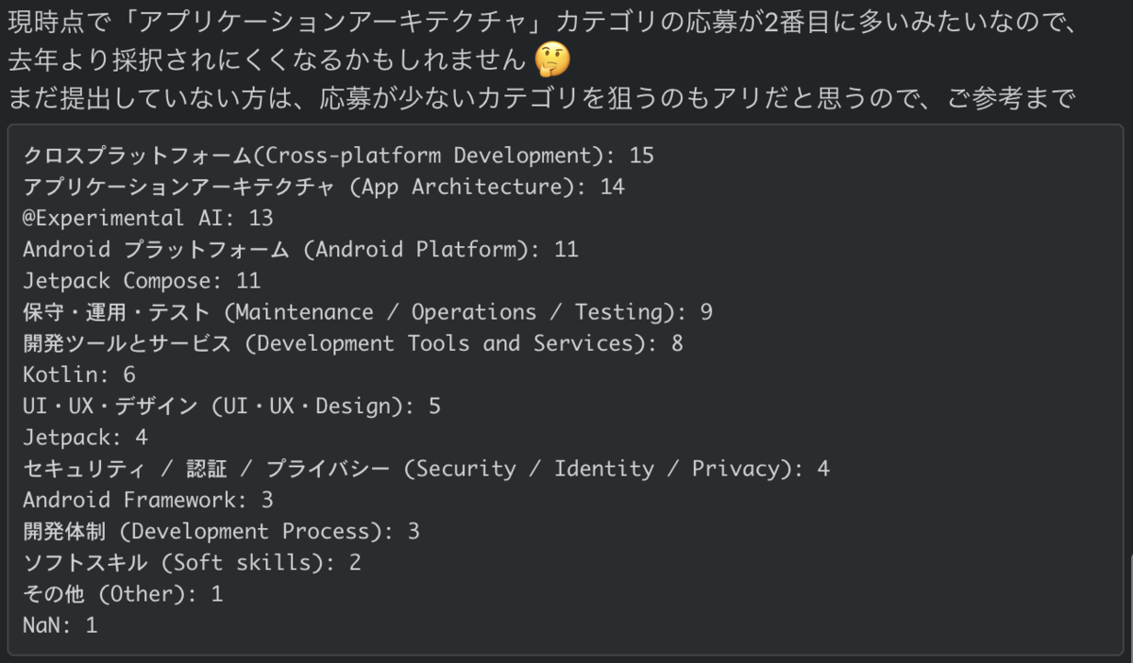Screen dimensions: 1133x663
Task: Click the Android Platform: 11 line
Action: (300, 249)
